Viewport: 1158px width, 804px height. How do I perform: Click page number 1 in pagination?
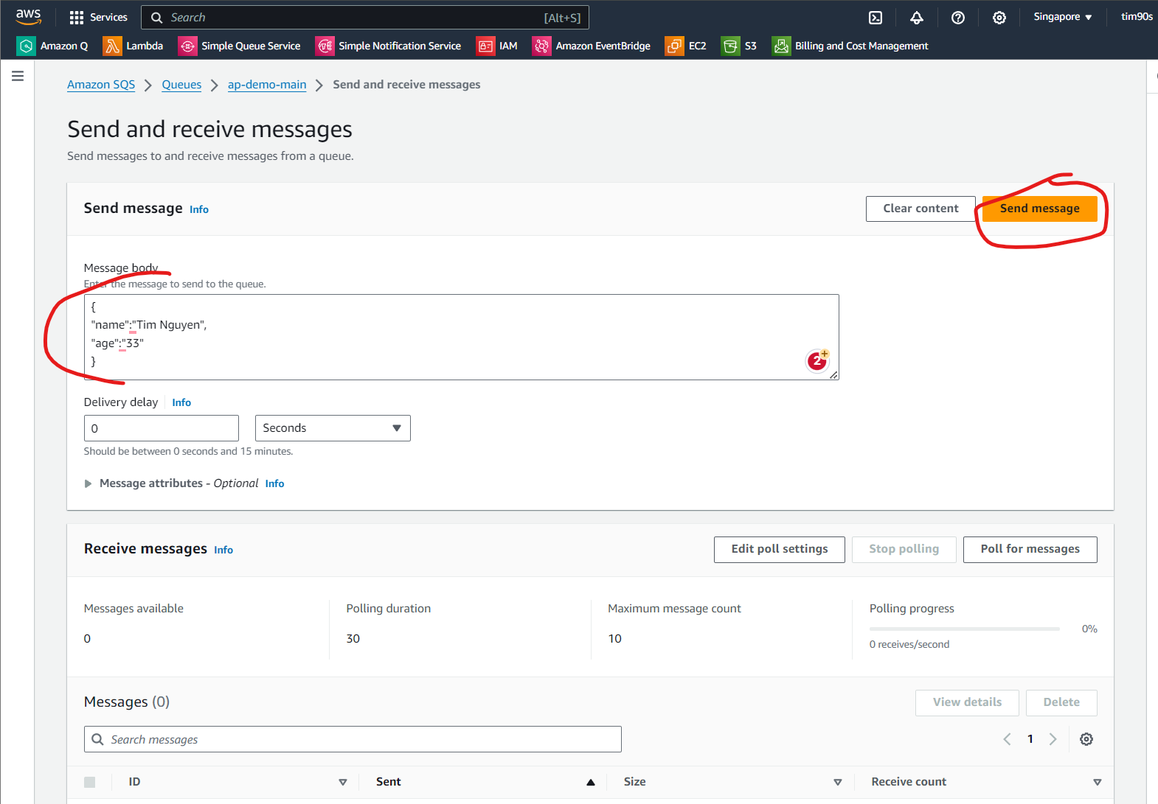[1030, 739]
